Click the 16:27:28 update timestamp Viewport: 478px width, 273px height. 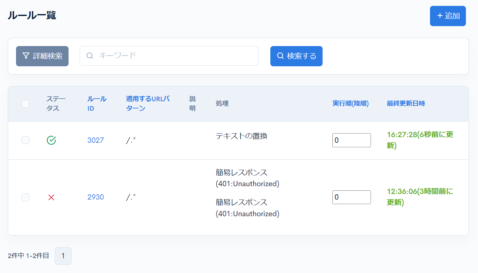(420, 140)
